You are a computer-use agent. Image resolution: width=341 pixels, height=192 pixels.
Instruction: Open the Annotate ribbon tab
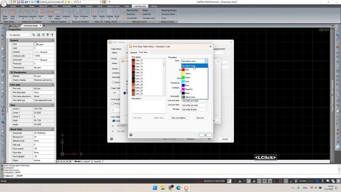(67, 6)
